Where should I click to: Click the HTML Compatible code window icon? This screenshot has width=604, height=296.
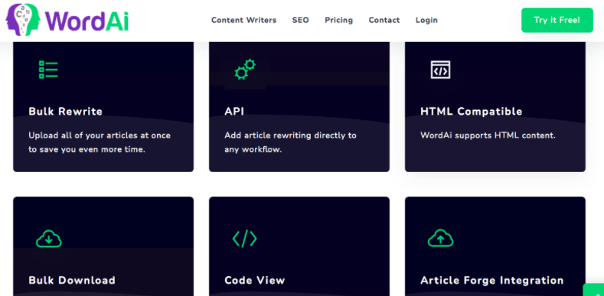pos(440,70)
